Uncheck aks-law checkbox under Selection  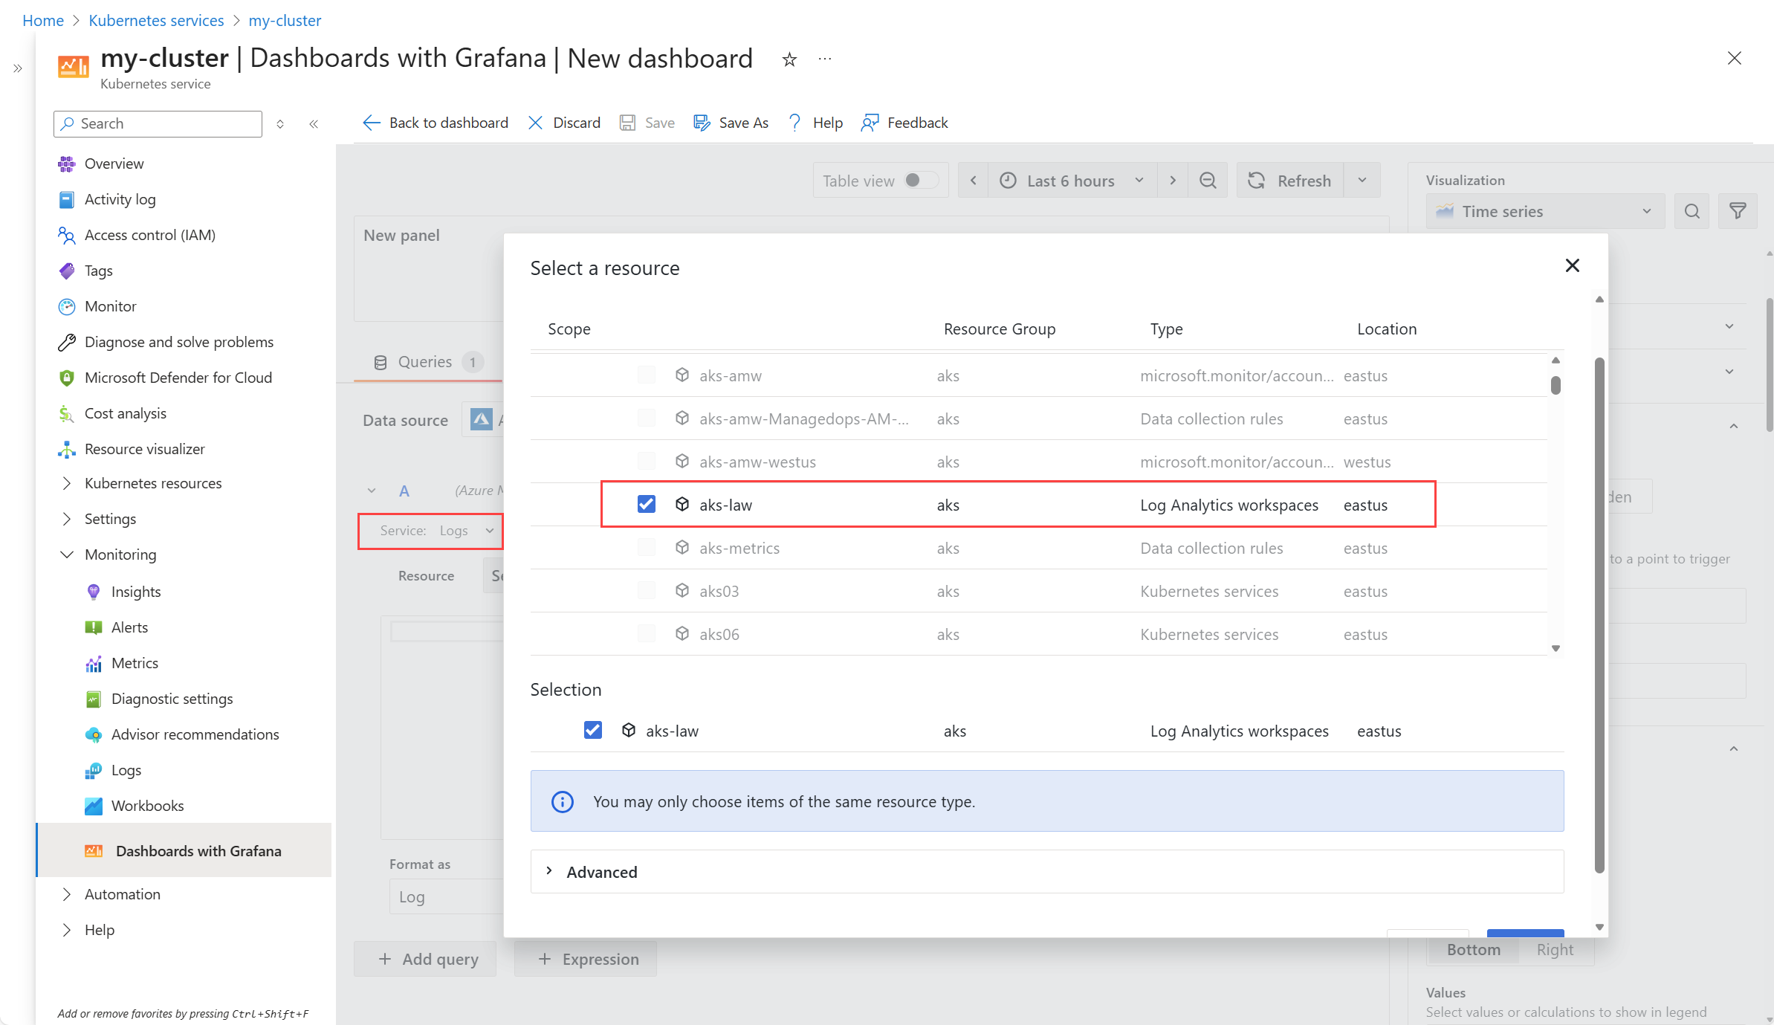point(592,731)
